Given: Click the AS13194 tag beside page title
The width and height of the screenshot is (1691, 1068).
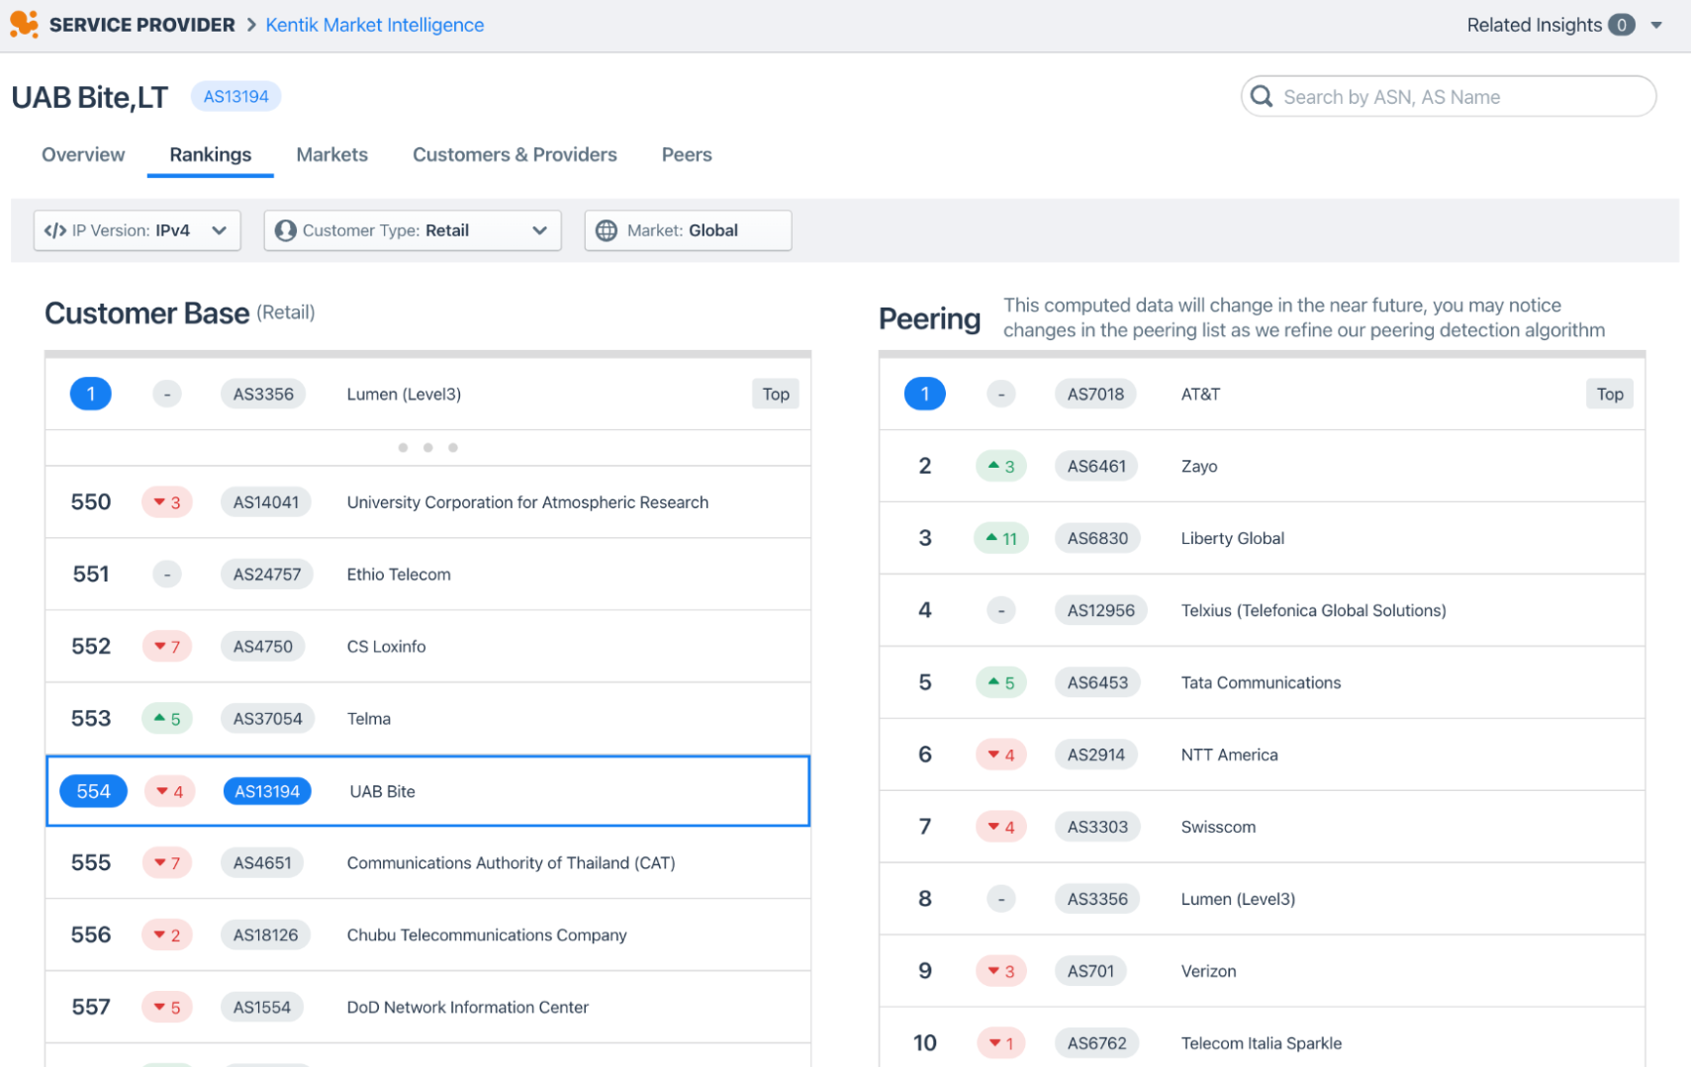Looking at the screenshot, I should pos(235,96).
